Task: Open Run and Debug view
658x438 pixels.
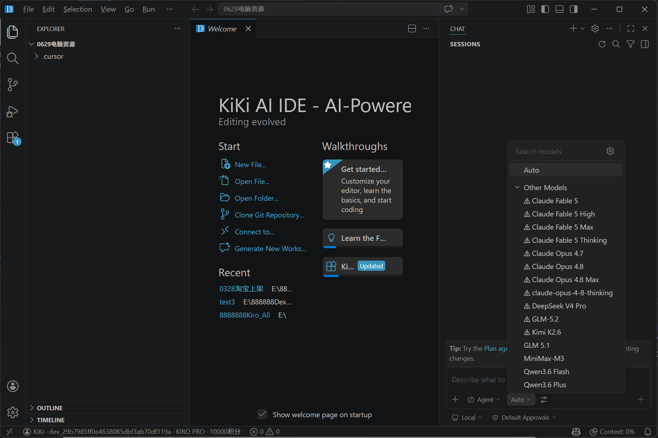Action: pyautogui.click(x=13, y=111)
